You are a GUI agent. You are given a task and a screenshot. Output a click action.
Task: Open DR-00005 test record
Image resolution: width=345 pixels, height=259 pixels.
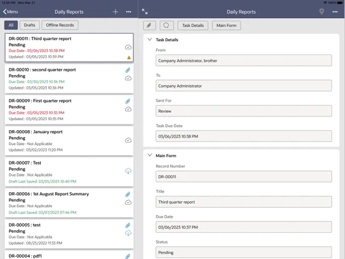click(69, 234)
